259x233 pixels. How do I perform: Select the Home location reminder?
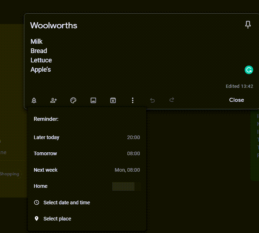click(87, 186)
